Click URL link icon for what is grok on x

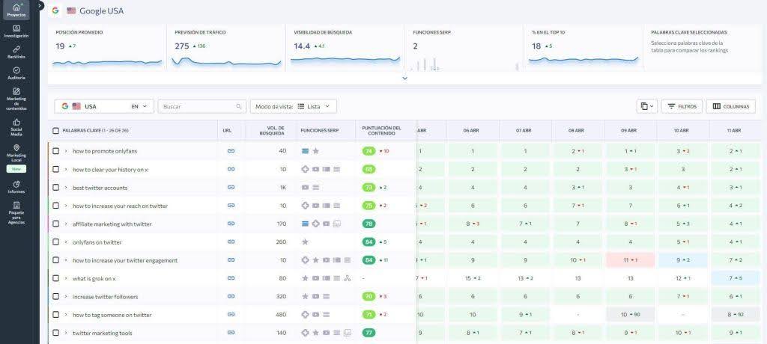[x=231, y=278]
